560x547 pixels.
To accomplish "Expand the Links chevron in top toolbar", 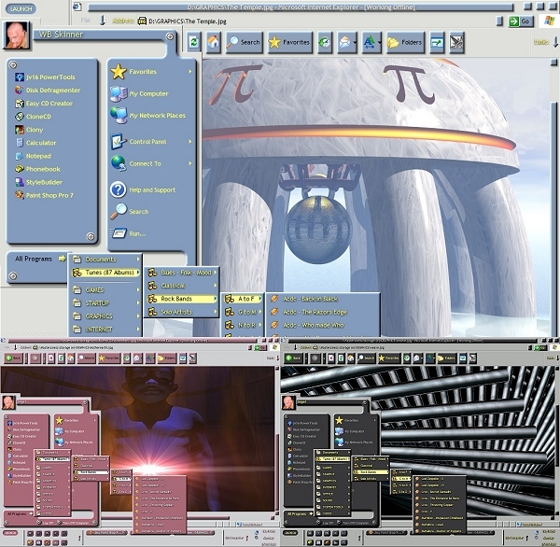I will (x=555, y=42).
